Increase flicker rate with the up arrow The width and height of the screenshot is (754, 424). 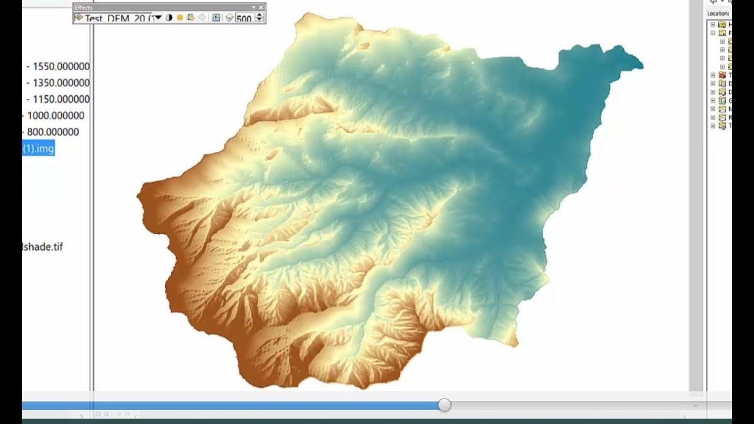click(x=259, y=15)
